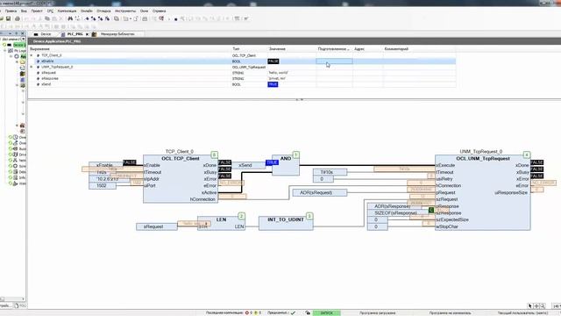The height and width of the screenshot is (316, 561).
Task: Select the xEnable row in watch list
Action: pyautogui.click(x=242, y=61)
